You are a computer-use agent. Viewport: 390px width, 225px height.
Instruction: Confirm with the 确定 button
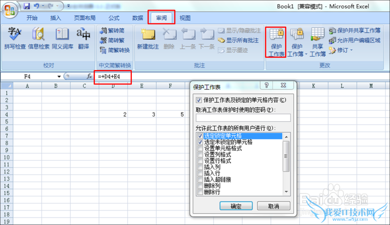pyautogui.click(x=236, y=206)
